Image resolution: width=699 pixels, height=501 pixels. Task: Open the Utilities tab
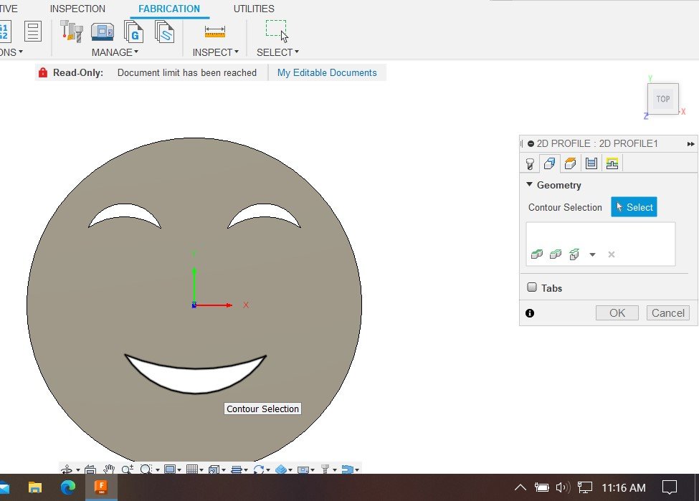coord(254,9)
